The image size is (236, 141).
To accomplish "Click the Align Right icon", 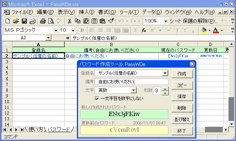I will point(109,30).
